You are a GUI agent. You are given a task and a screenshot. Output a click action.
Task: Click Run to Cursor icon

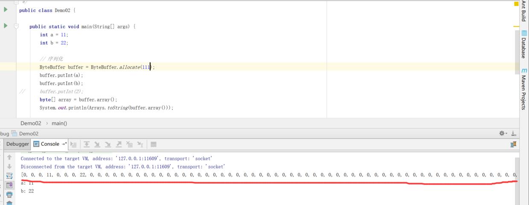(x=140, y=144)
